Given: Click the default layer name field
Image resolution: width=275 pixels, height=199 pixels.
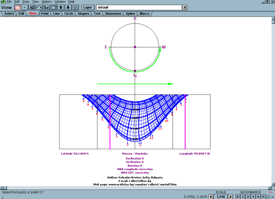Looking at the screenshot, I should [x=139, y=7].
